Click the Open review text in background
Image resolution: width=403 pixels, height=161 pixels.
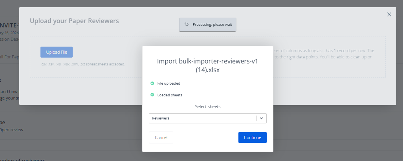12,130
